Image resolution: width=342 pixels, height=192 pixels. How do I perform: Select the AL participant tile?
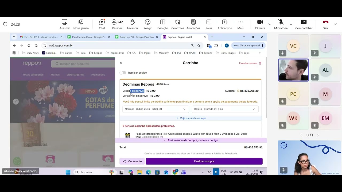click(325, 70)
